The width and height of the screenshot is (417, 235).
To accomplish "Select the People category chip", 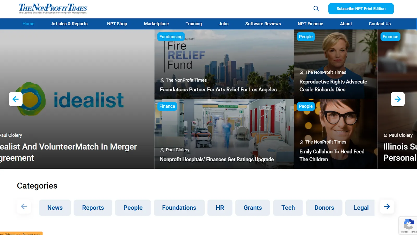I will 133,208.
